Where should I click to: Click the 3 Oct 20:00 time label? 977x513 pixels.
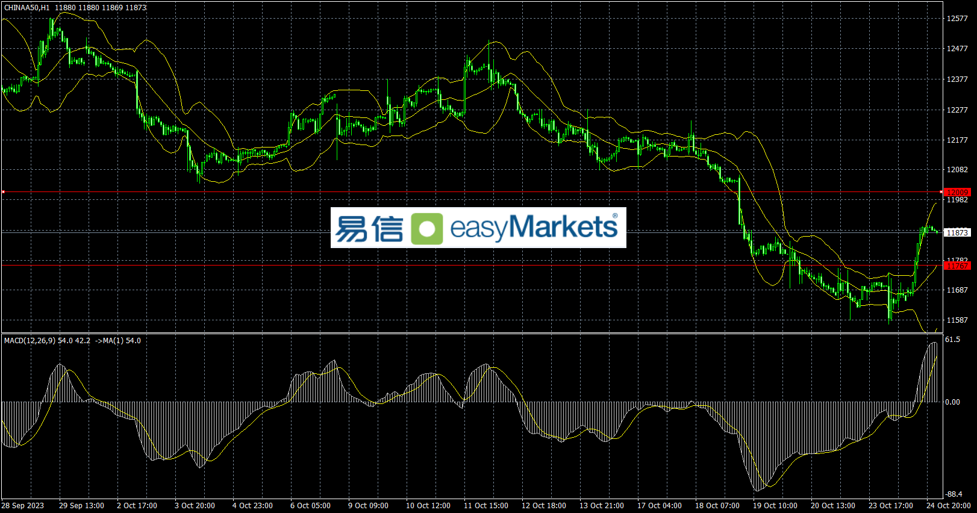tap(195, 506)
